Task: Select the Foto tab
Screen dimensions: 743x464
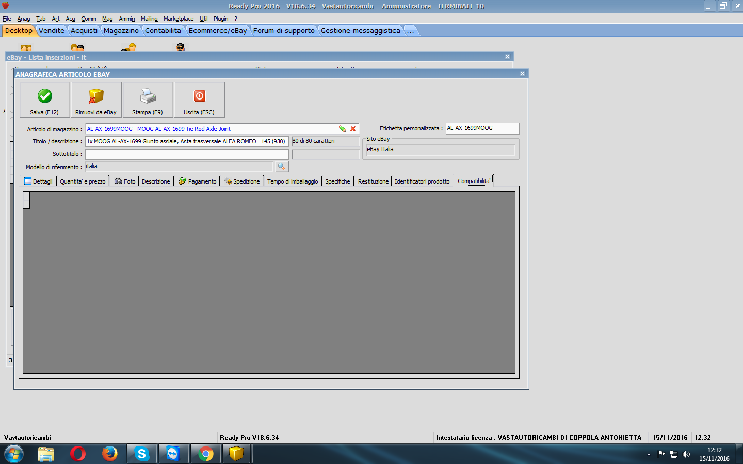Action: coord(125,181)
